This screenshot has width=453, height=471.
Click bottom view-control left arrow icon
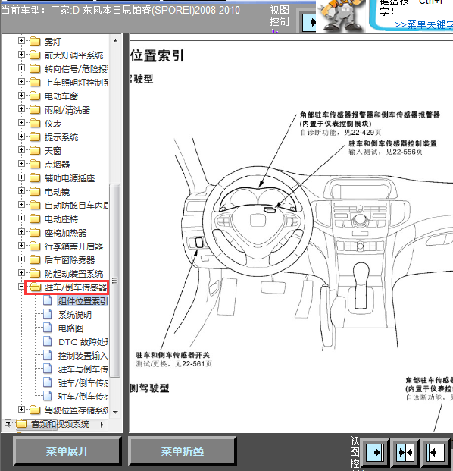434,452
